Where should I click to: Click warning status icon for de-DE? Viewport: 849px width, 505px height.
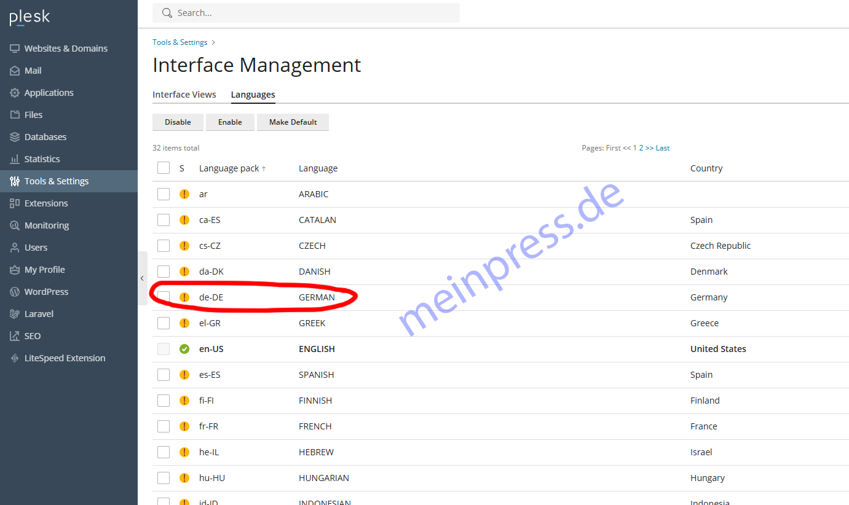tap(184, 297)
